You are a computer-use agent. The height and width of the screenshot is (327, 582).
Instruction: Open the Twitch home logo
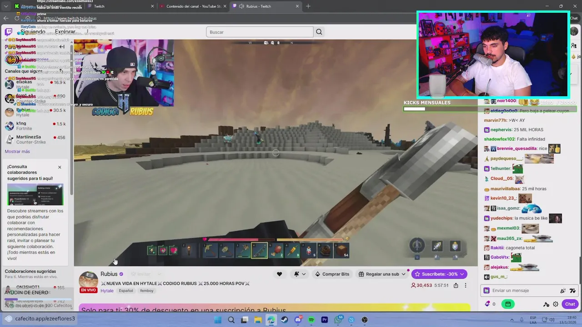[x=9, y=32]
